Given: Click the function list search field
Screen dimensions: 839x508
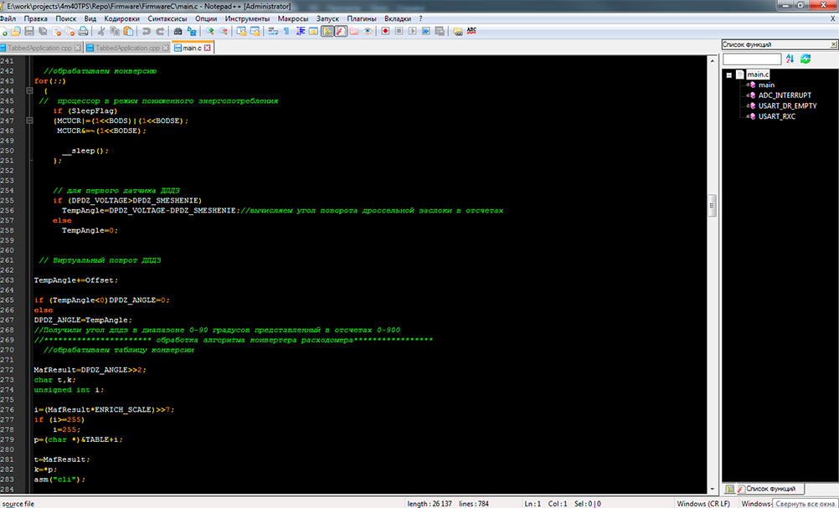Looking at the screenshot, I should pyautogui.click(x=752, y=59).
